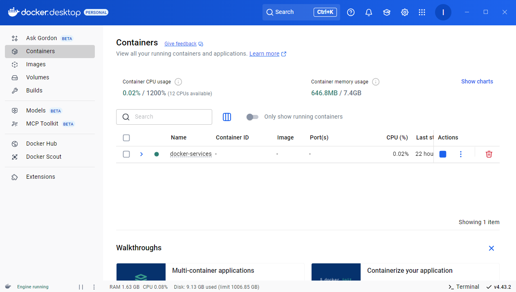Select all containers via header checkbox
The image size is (516, 292).
(126, 138)
